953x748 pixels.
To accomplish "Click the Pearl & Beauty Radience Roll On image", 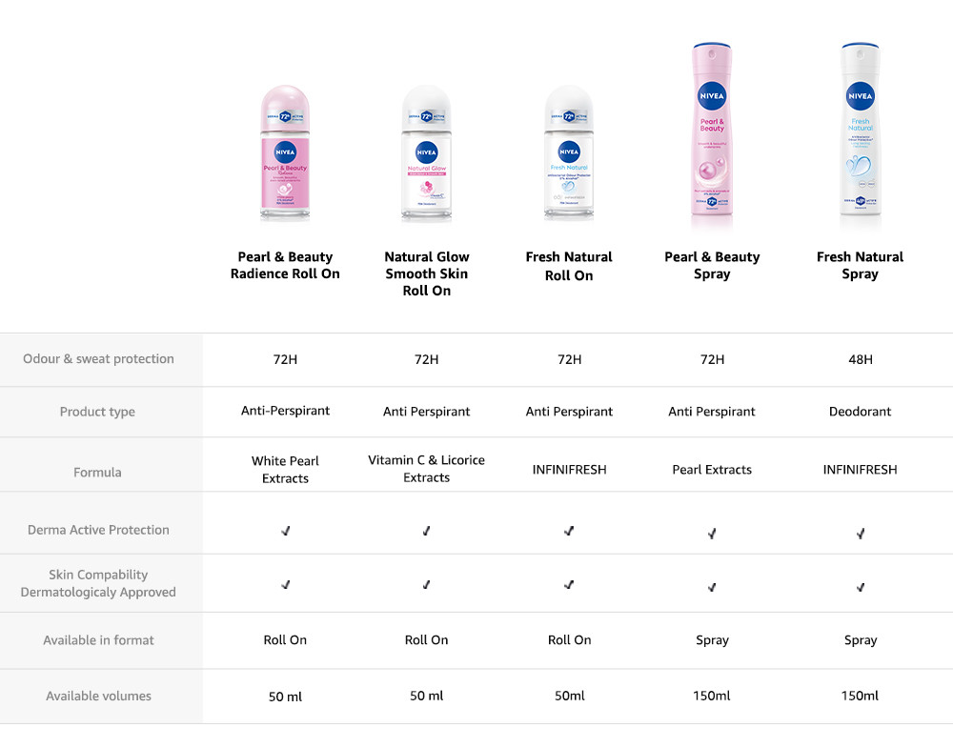I will coord(285,154).
